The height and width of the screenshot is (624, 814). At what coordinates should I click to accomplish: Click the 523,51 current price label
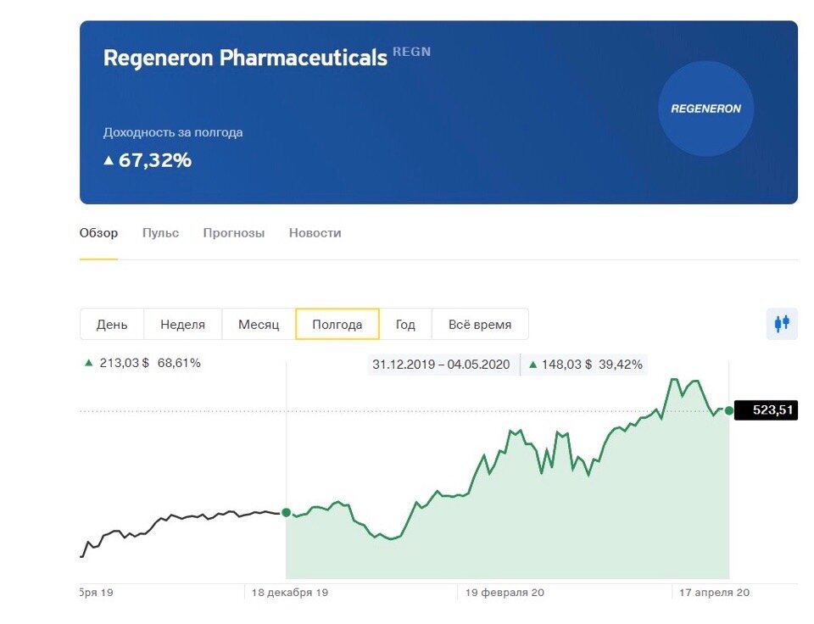coord(765,410)
